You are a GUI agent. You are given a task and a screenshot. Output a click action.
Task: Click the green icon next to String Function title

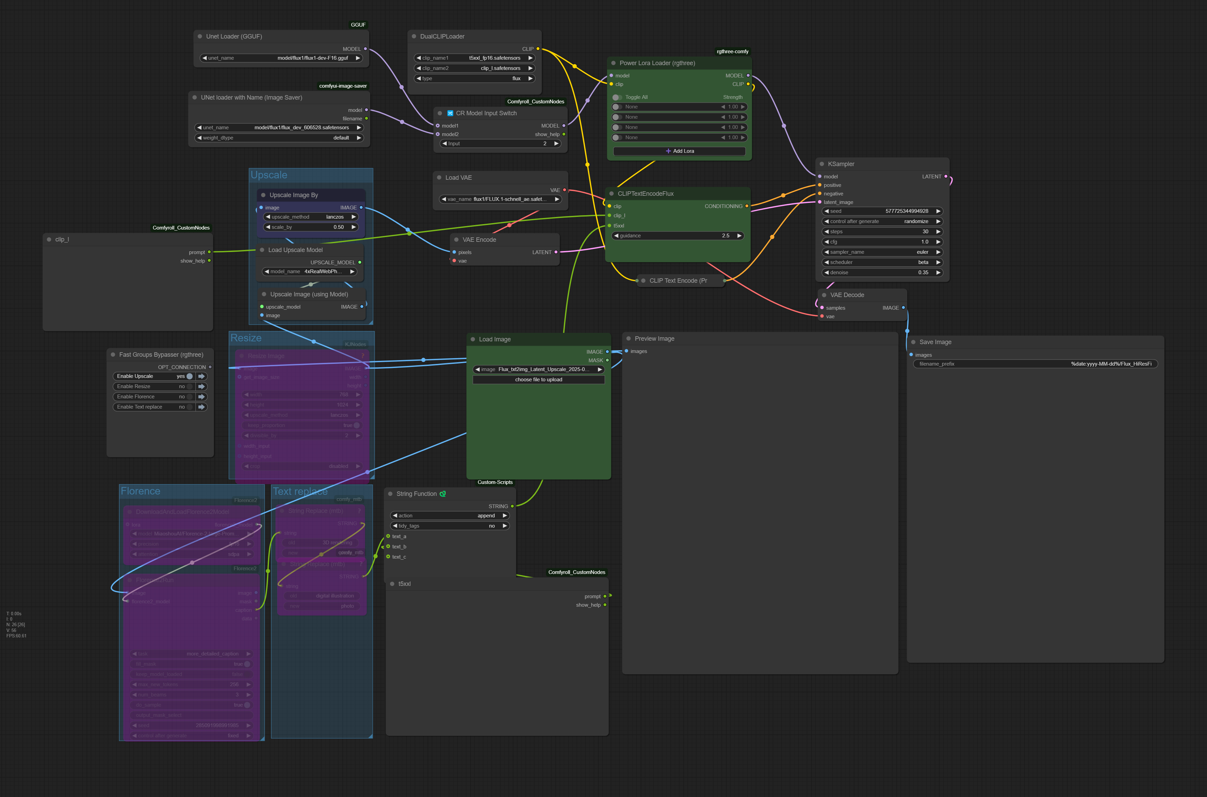click(x=443, y=493)
